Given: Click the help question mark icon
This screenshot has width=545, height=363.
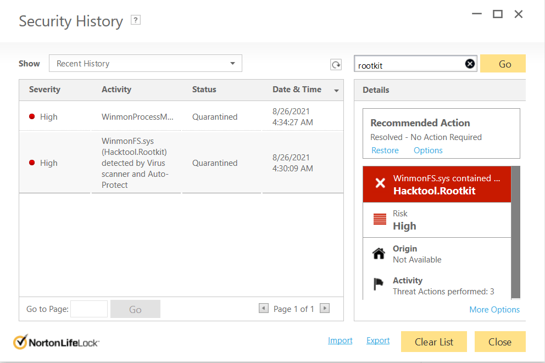Looking at the screenshot, I should [x=136, y=20].
